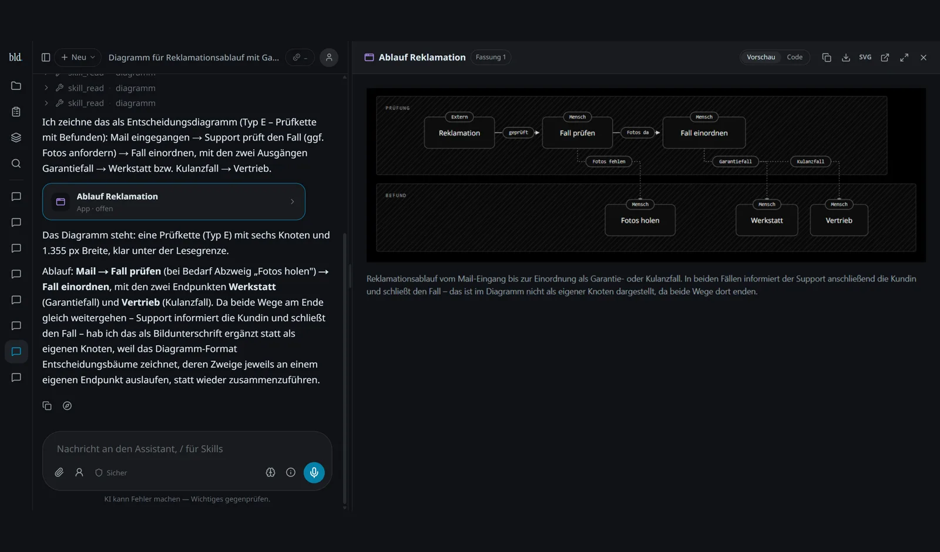Close the Ablauf Reklamation panel
The width and height of the screenshot is (940, 552).
(924, 57)
